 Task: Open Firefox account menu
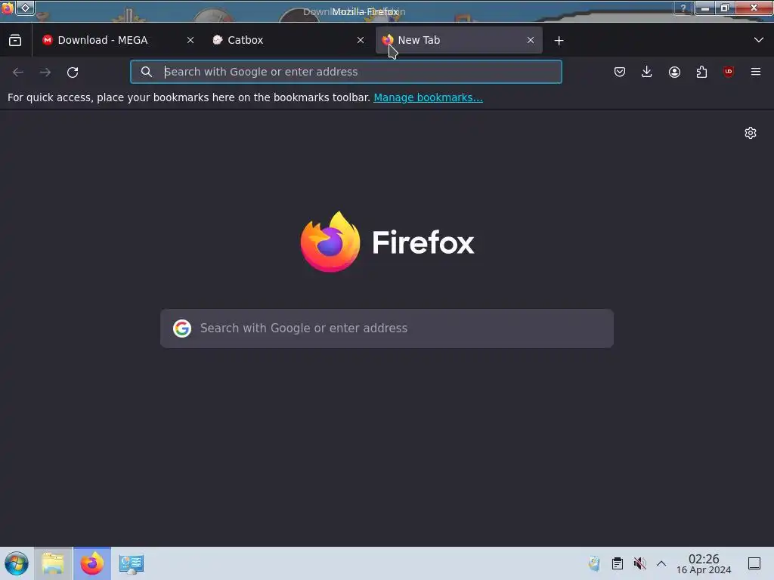pyautogui.click(x=674, y=72)
